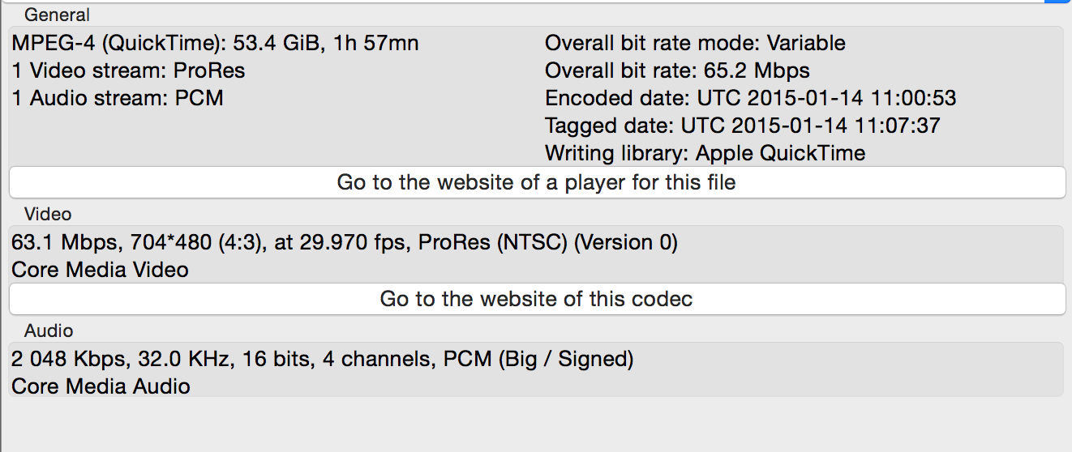Click the '1 Video stream: ProRes' line
The width and height of the screenshot is (1072, 452).
(128, 70)
